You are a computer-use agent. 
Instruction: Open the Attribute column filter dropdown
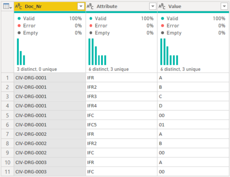(x=153, y=6)
